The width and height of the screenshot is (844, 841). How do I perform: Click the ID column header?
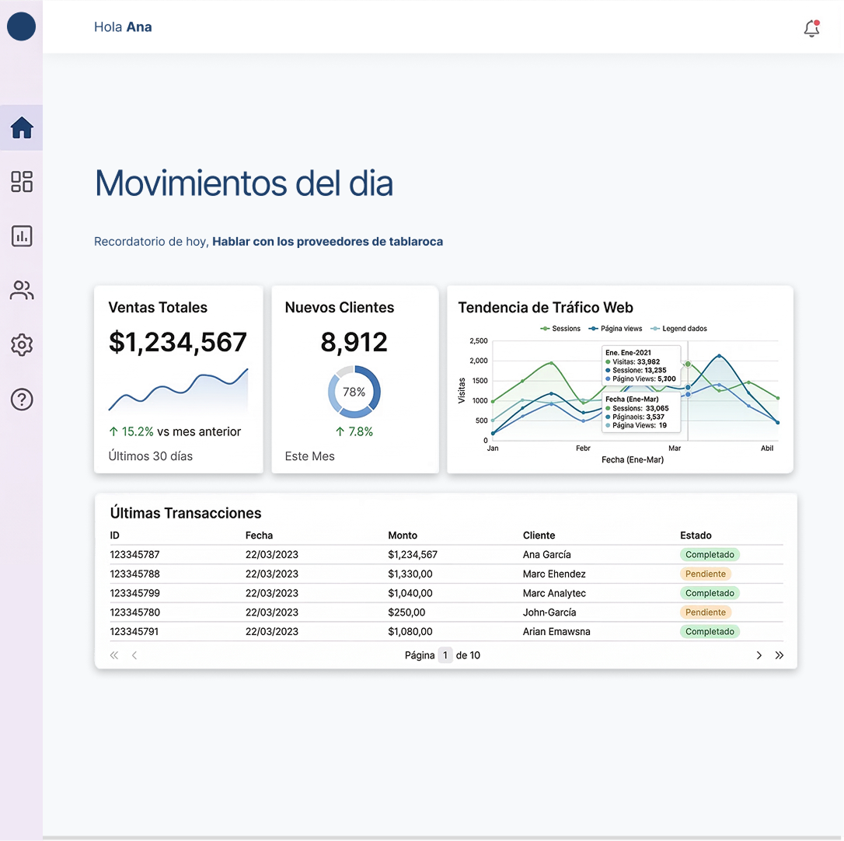(x=115, y=536)
